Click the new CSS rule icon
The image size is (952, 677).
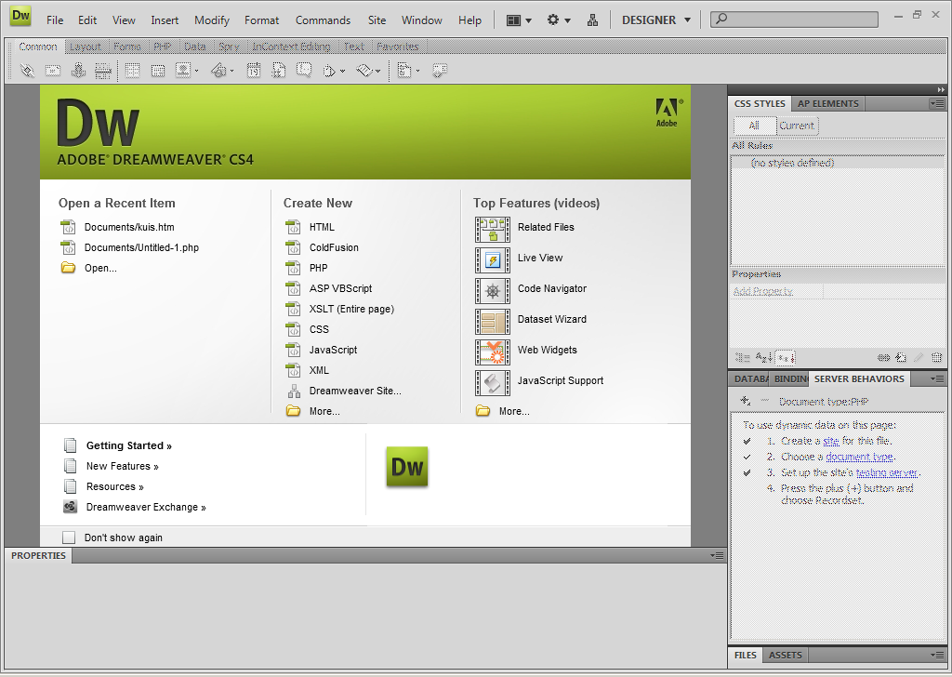901,357
